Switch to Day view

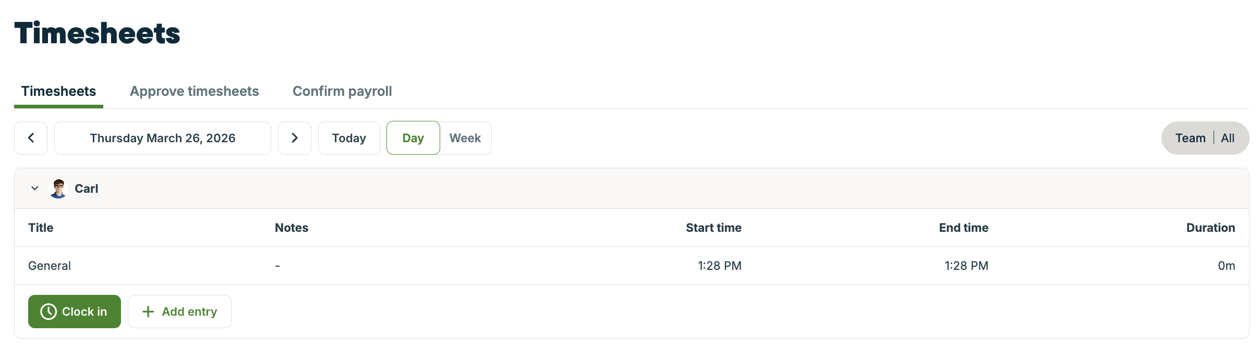click(413, 138)
